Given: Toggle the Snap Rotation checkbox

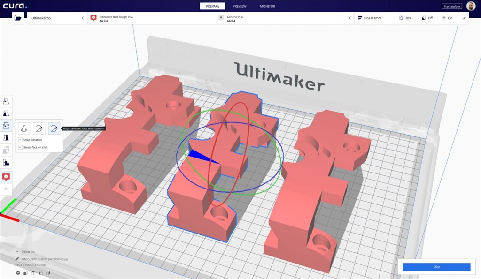Looking at the screenshot, I should pyautogui.click(x=20, y=140).
